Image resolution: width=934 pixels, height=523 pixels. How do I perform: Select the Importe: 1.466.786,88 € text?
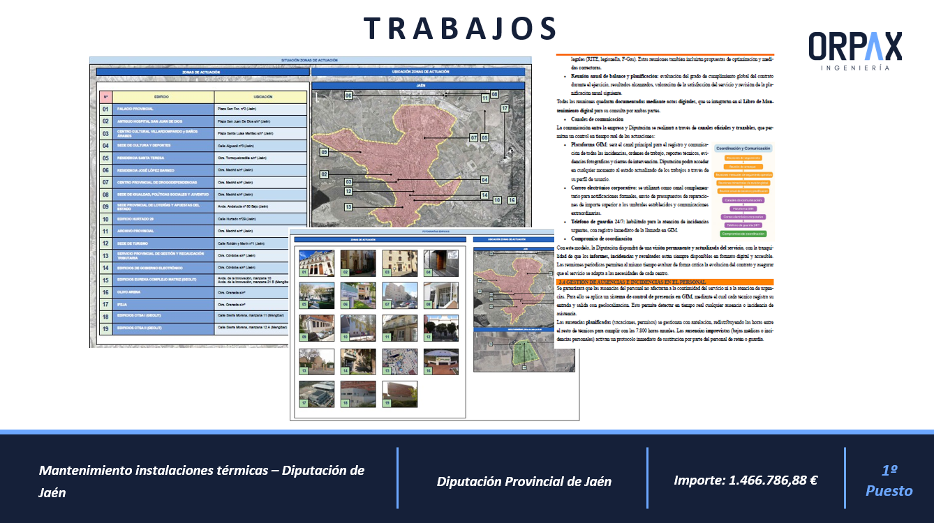[746, 480]
